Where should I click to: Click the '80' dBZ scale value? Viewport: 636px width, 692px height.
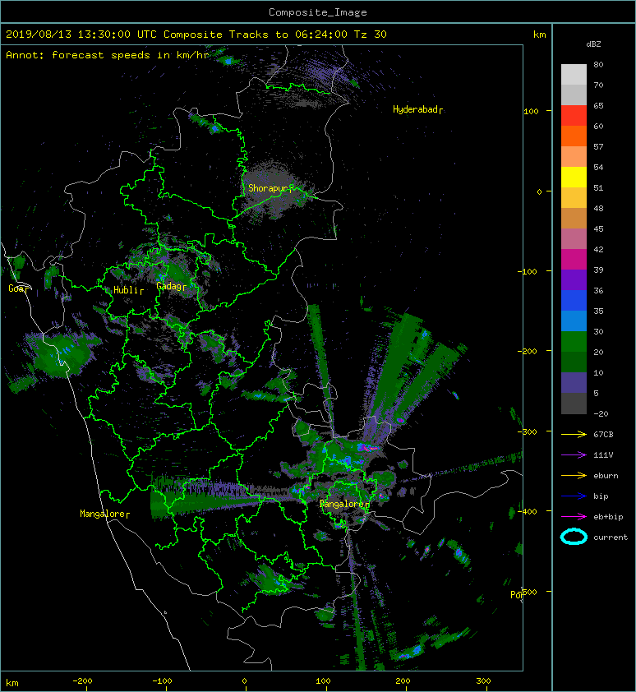[x=598, y=64]
